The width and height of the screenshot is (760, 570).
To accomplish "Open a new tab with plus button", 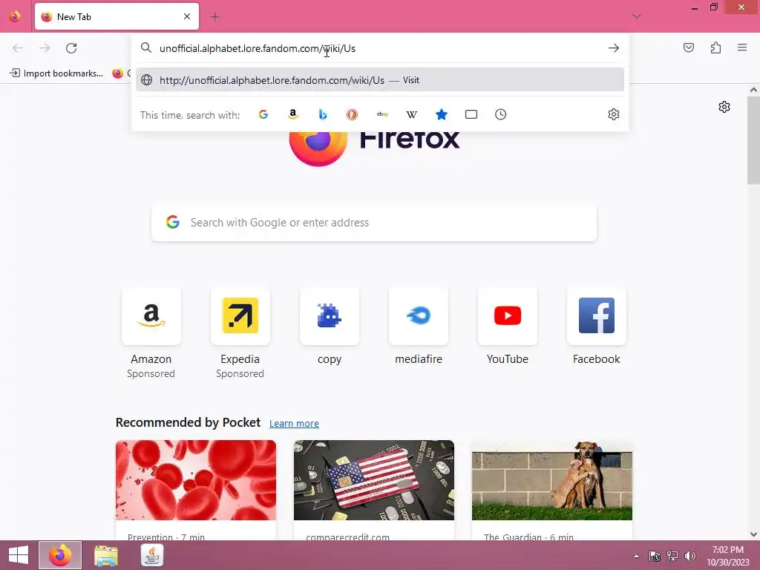I will tap(214, 17).
